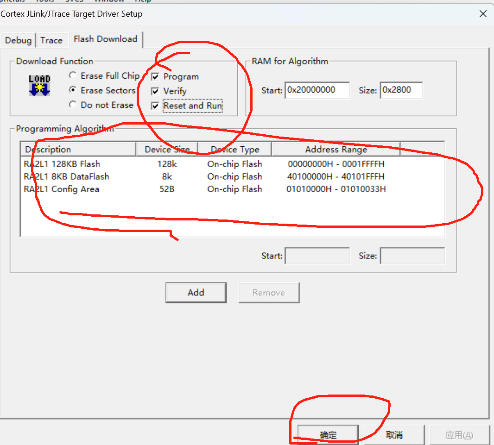Edit the RAM for Algorithm Size field
The width and height of the screenshot is (494, 445).
pyautogui.click(x=401, y=90)
